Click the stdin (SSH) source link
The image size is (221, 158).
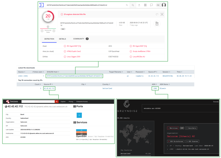23,76
